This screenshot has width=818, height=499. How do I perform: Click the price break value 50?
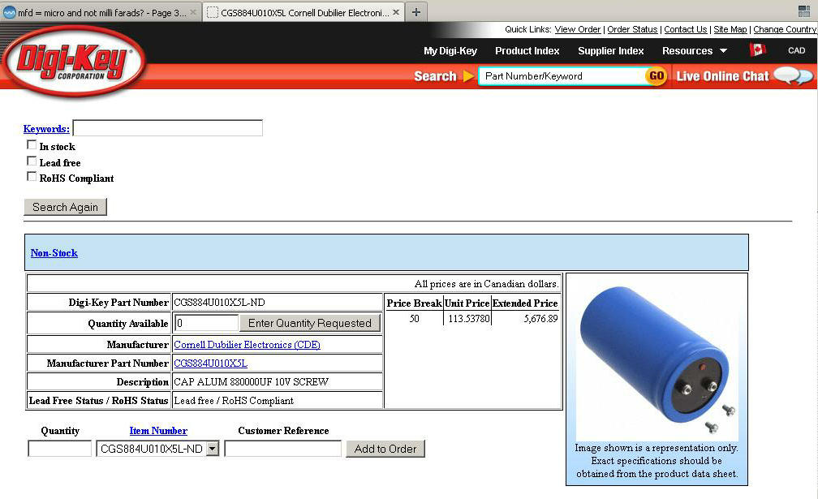pos(414,318)
